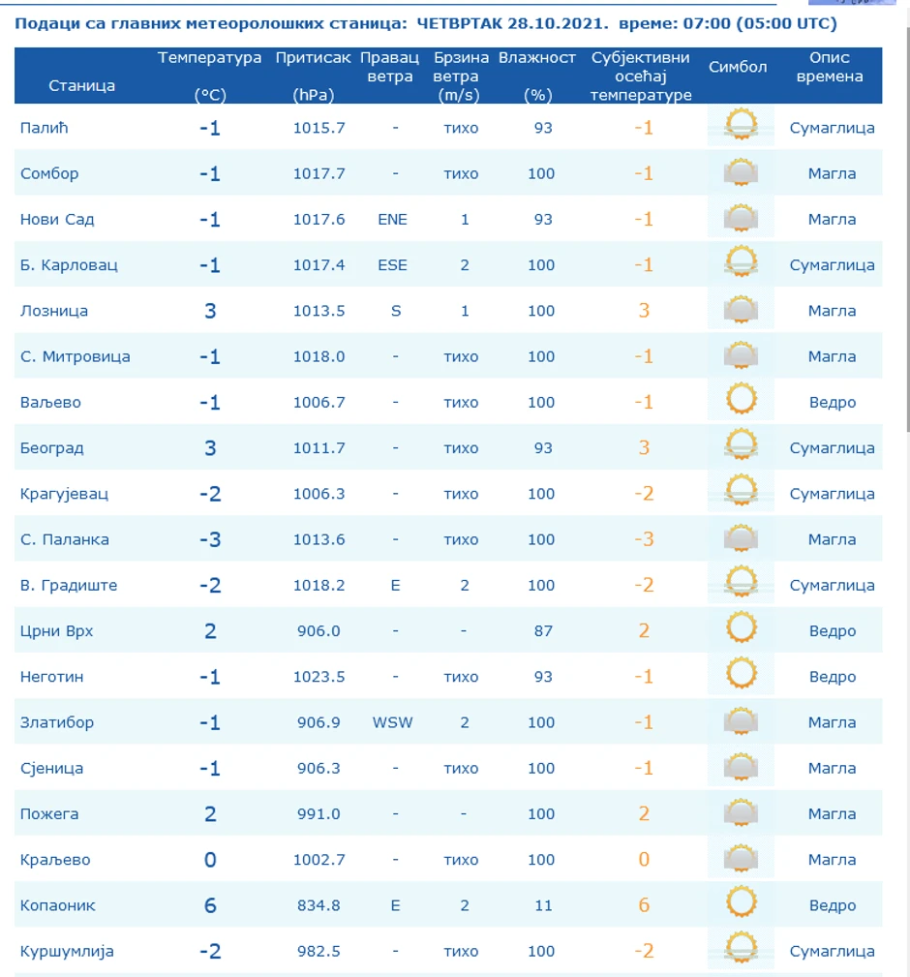Click the clear sun icon for Ваљево
This screenshot has width=910, height=977.
[741, 400]
